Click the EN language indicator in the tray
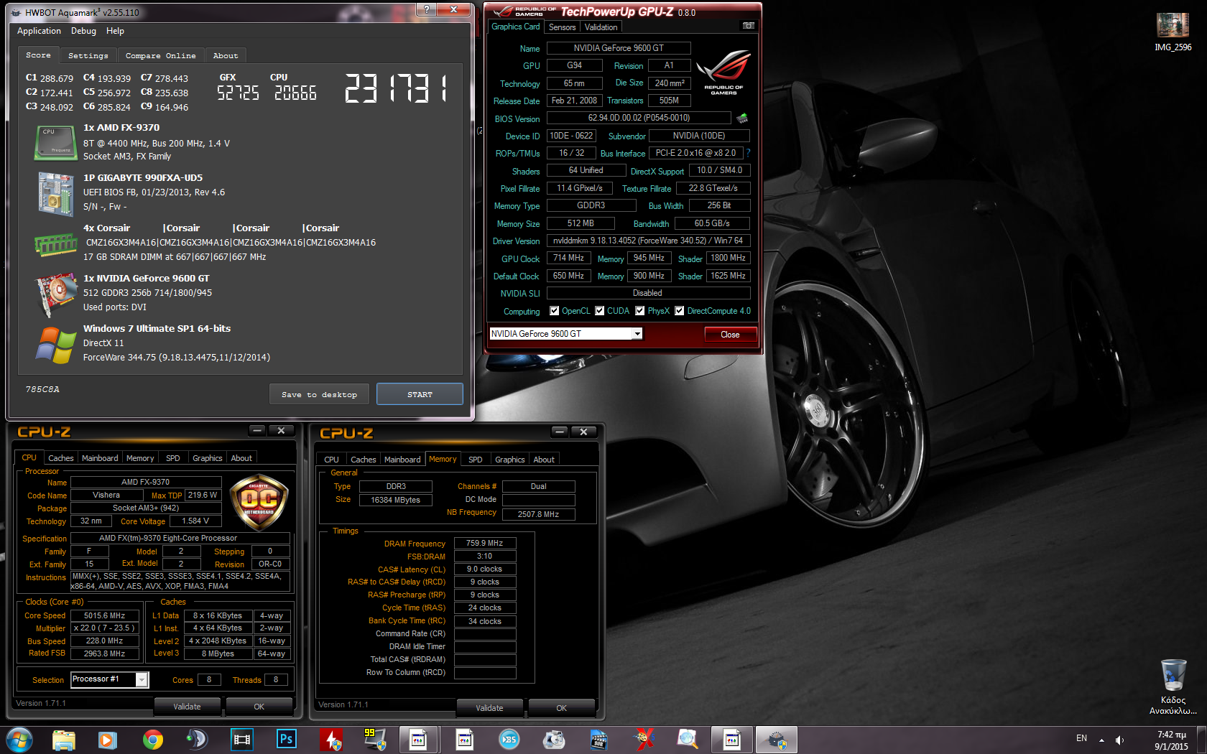The height and width of the screenshot is (754, 1207). (1081, 738)
